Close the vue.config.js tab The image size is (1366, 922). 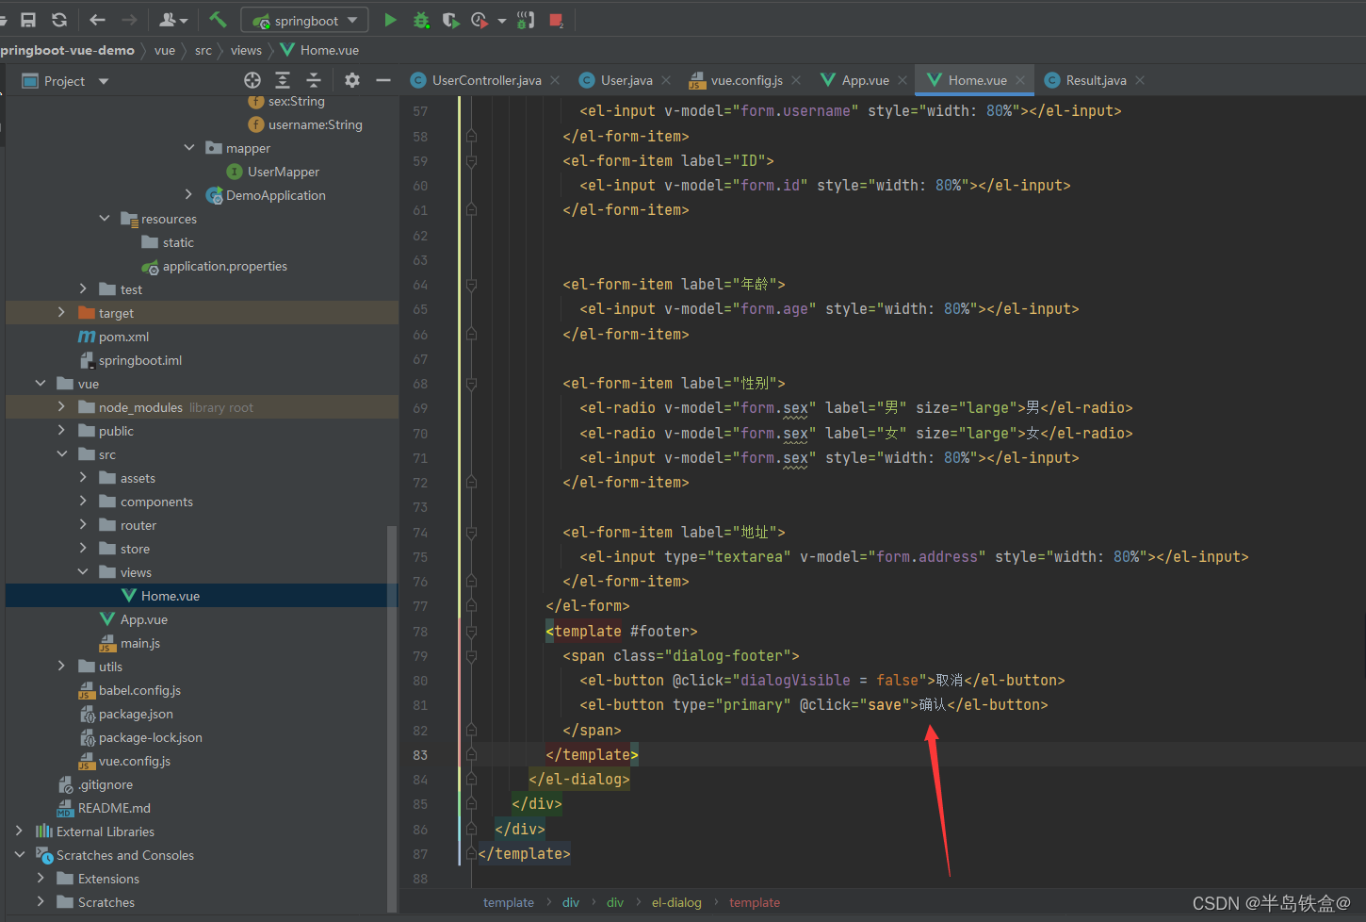tap(796, 80)
